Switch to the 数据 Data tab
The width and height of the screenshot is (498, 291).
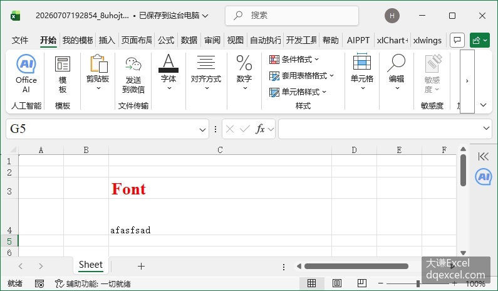189,40
